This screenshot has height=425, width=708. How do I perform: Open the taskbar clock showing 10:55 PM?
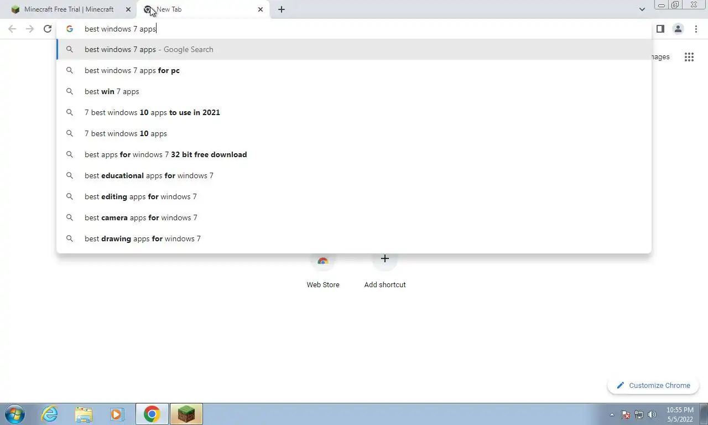pos(680,414)
